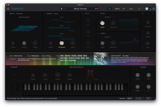Image resolution: width=161 pixels, height=107 pixels.
Task: Toggle Engine 1 power button
Action: 7,14
